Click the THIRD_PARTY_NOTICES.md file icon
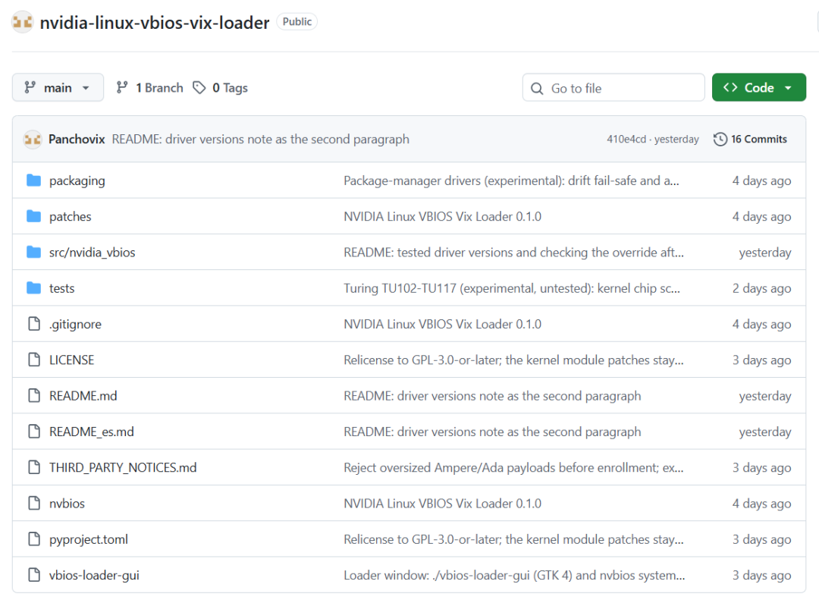The image size is (819, 600). tap(34, 467)
